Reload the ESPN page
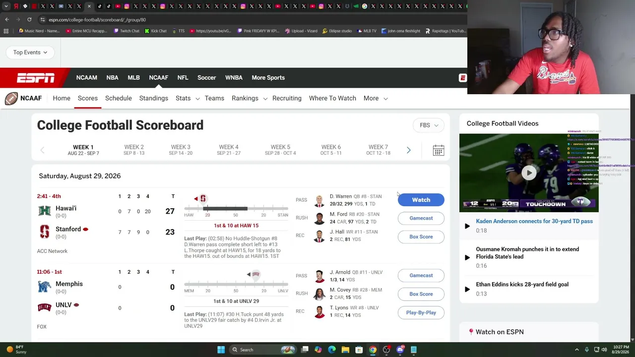 (29, 19)
